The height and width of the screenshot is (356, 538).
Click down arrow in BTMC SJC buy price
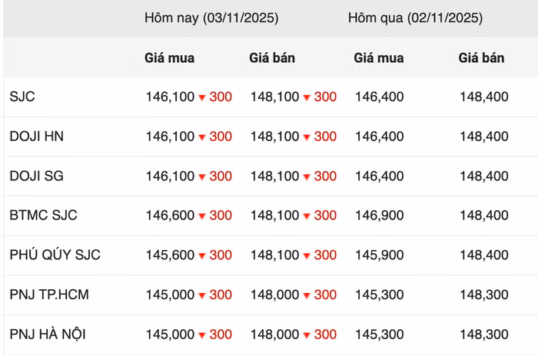(x=202, y=216)
